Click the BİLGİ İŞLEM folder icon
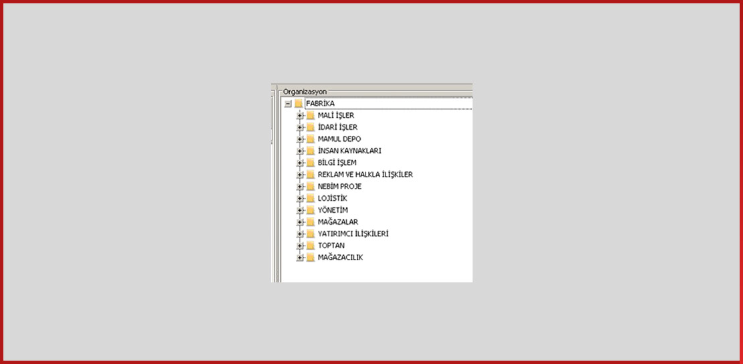The width and height of the screenshot is (743, 364). [311, 163]
